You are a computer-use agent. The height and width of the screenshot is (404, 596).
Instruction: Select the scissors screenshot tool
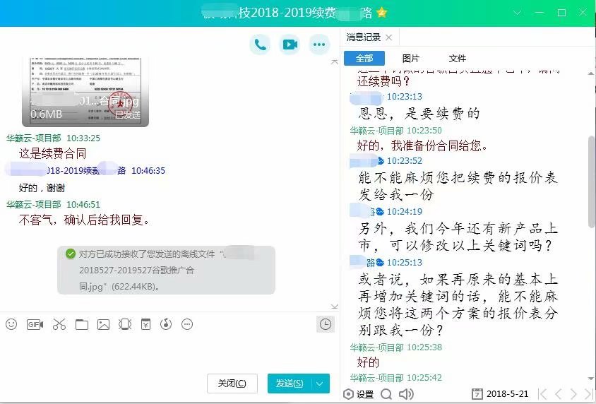(59, 324)
